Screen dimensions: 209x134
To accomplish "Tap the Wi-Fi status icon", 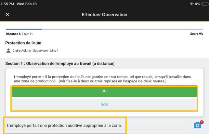I will point(191,4).
